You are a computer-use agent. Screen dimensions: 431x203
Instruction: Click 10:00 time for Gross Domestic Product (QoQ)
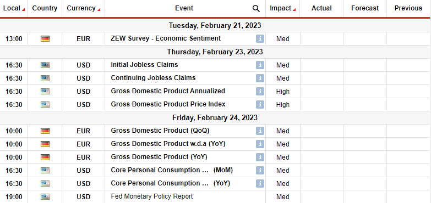(14, 131)
